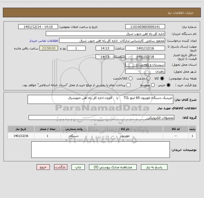The image size is (204, 198).
Task: Click the remaining days field showing 1
Action: [76, 48]
